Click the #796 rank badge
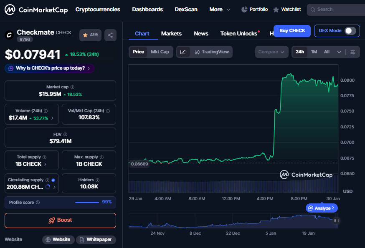 [x=25, y=40]
